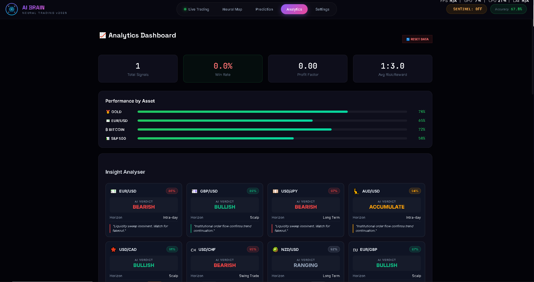Open the Live Trading tab

pos(196,9)
